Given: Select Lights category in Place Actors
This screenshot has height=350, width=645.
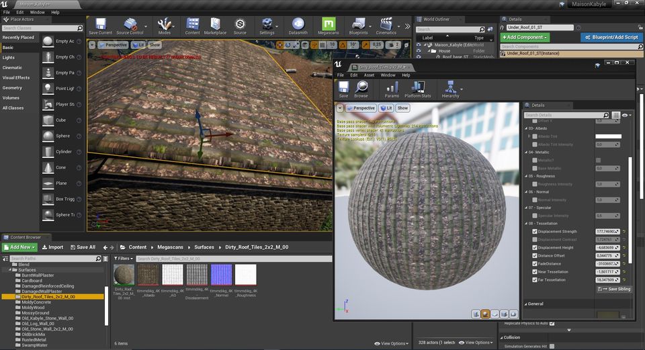Looking at the screenshot, I should 8,58.
